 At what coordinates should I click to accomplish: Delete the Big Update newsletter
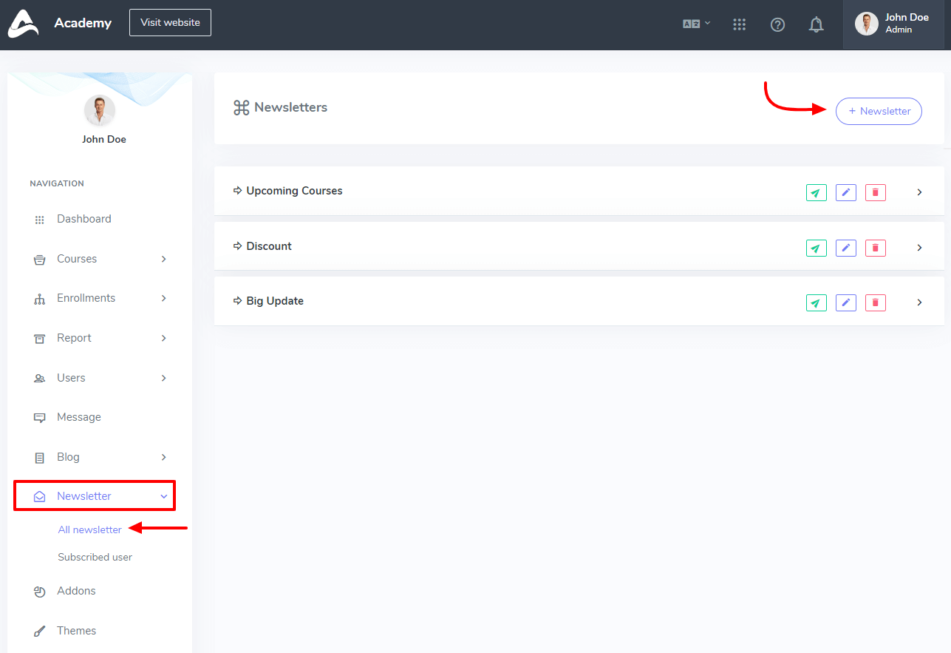click(x=875, y=302)
